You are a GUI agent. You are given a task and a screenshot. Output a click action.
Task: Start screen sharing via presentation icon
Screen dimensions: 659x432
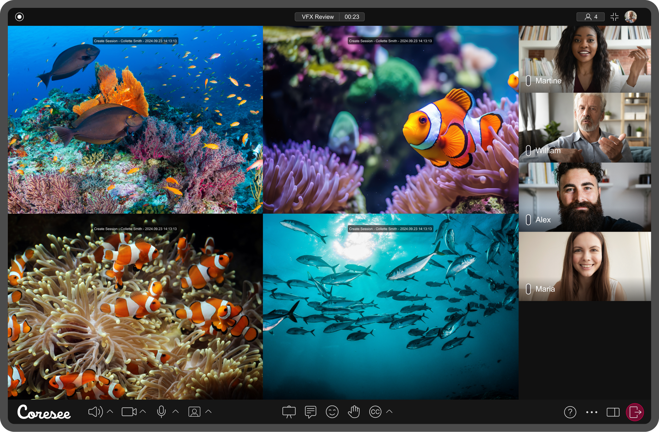(289, 412)
